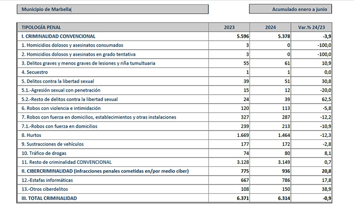
Task: Click the 'Municipio de Marbella' title field
Action: click(x=112, y=9)
